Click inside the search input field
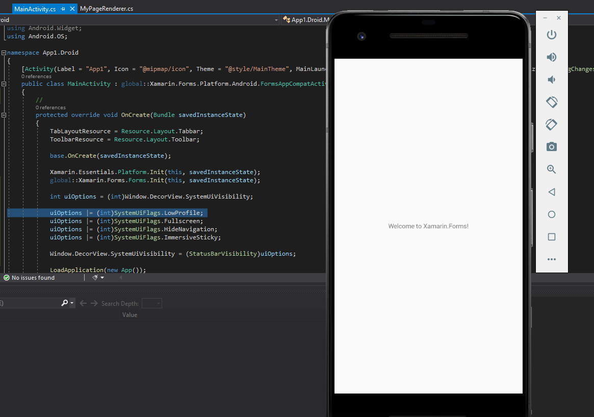 click(31, 303)
